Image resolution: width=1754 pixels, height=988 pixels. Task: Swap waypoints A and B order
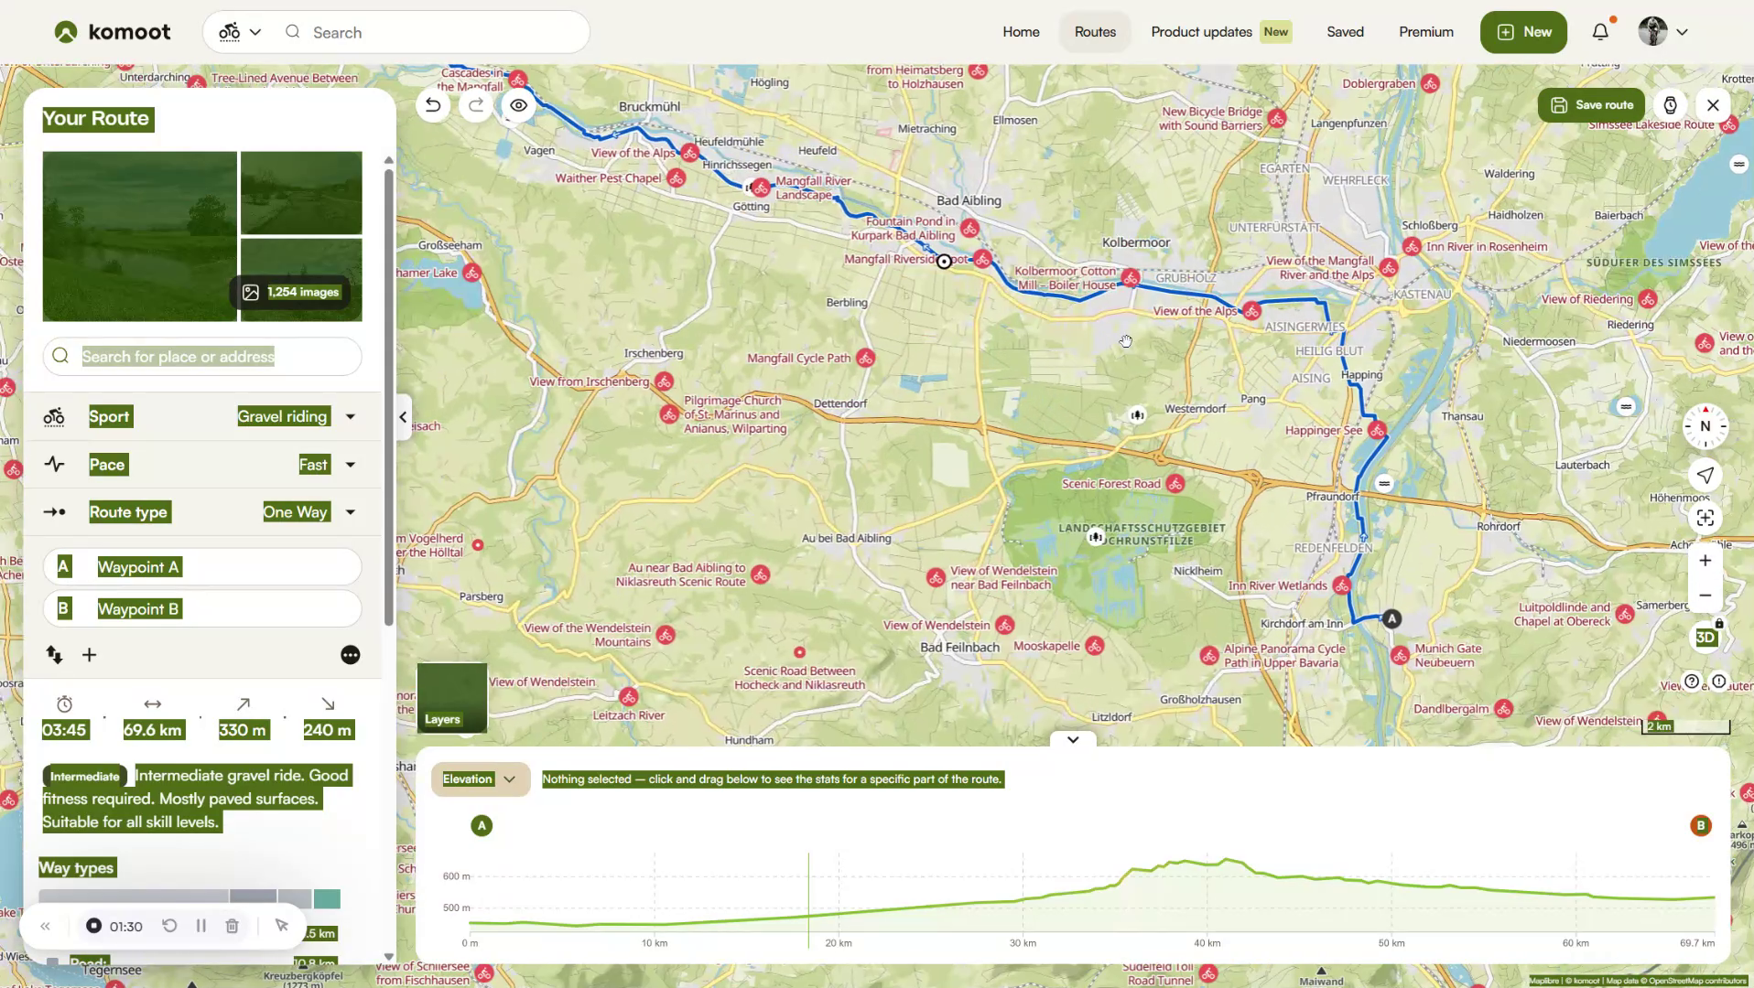(x=53, y=655)
